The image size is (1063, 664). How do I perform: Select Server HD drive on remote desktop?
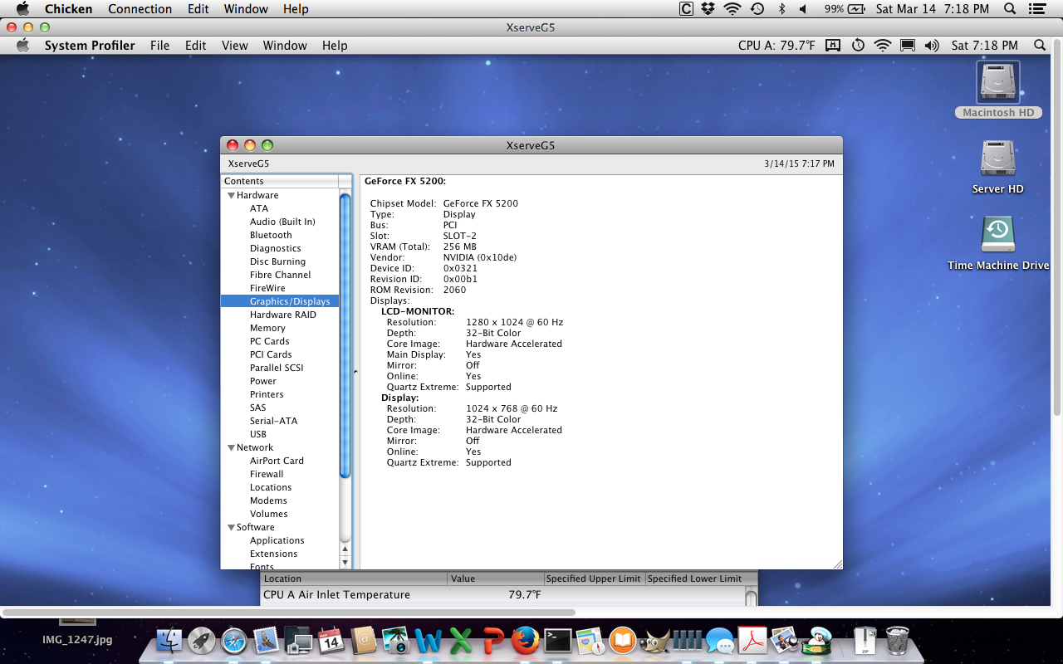click(997, 167)
